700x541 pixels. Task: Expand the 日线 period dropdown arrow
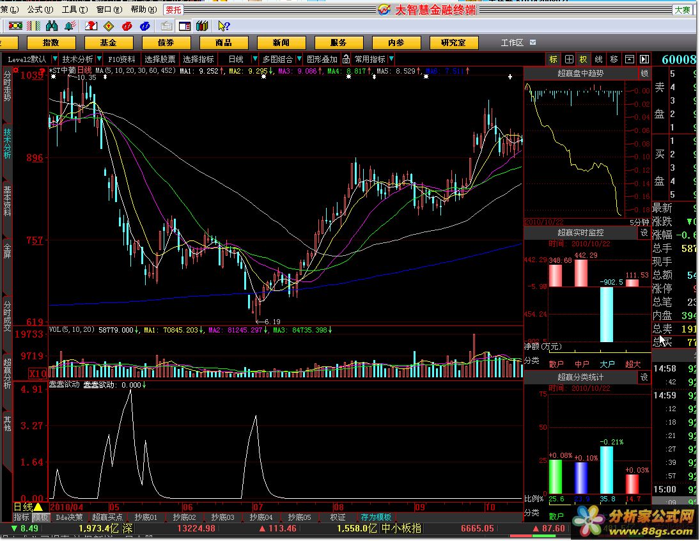(254, 59)
